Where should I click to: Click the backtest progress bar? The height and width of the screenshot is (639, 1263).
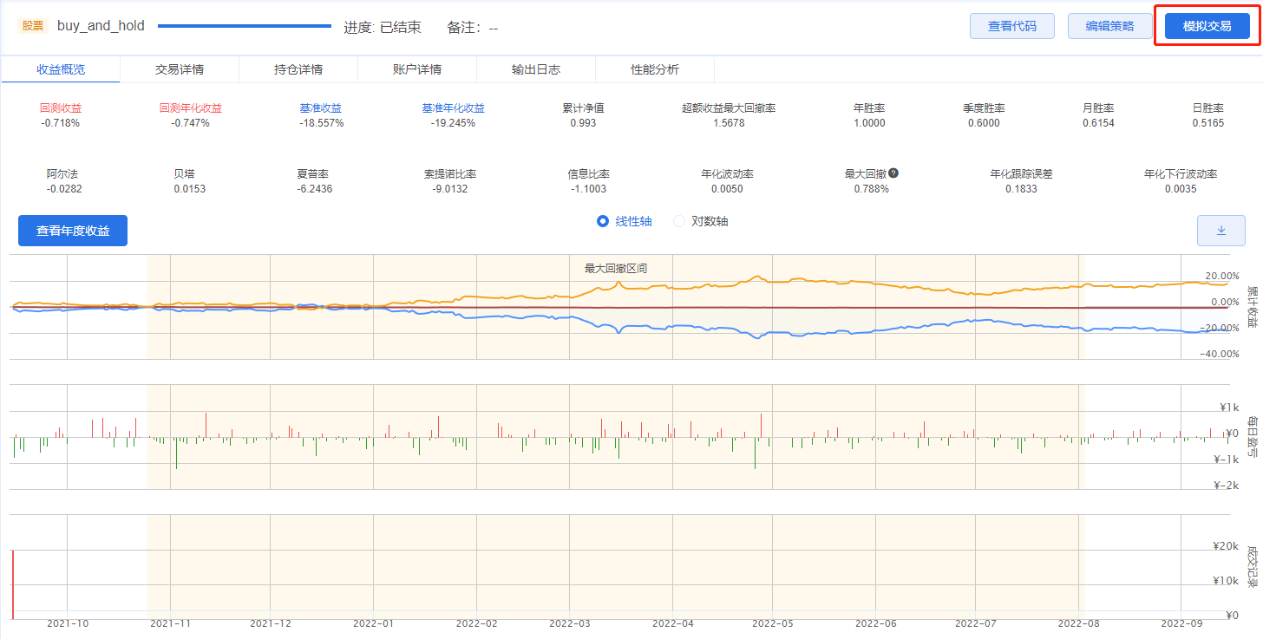[245, 26]
